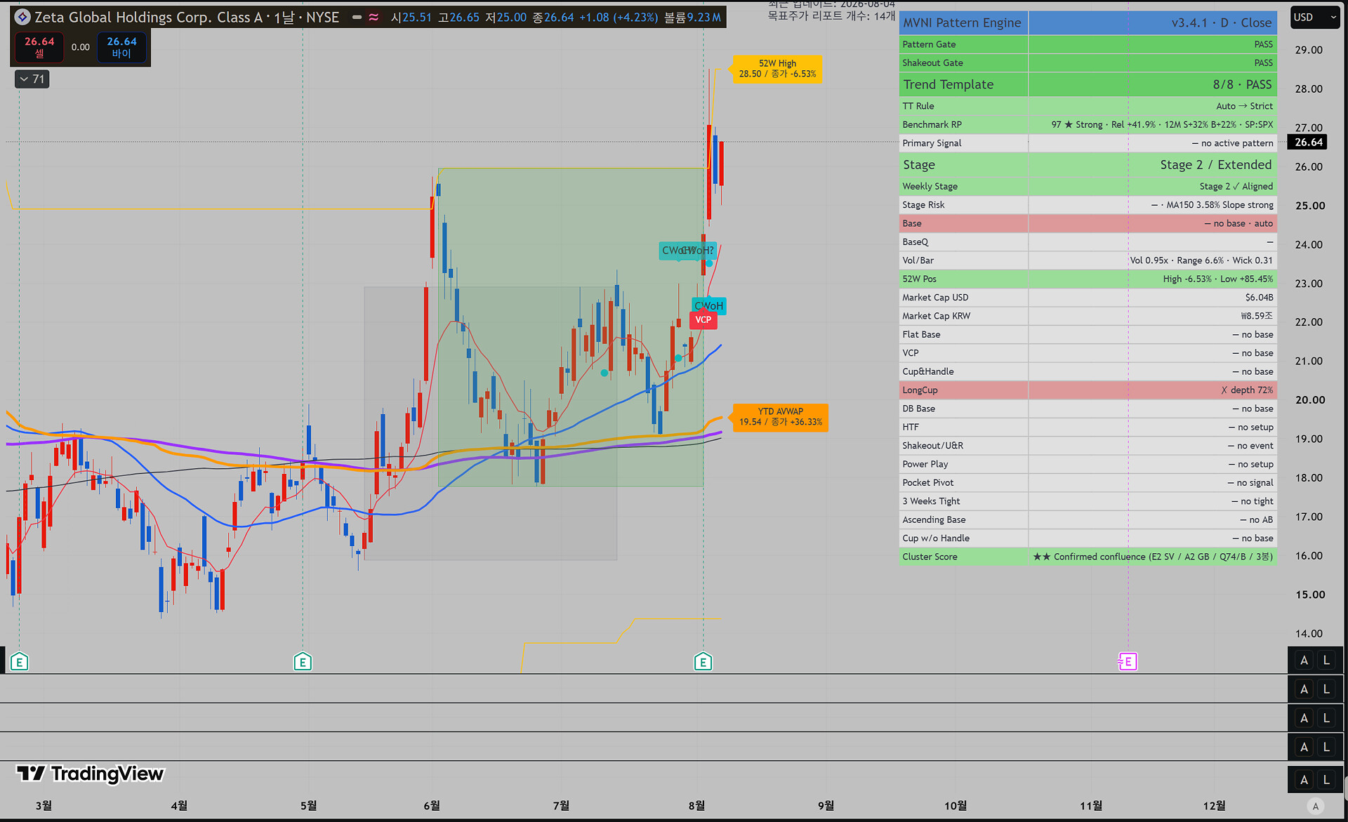Click the Stage Risk MA150 slope value
This screenshot has height=822, width=1348.
point(1212,205)
